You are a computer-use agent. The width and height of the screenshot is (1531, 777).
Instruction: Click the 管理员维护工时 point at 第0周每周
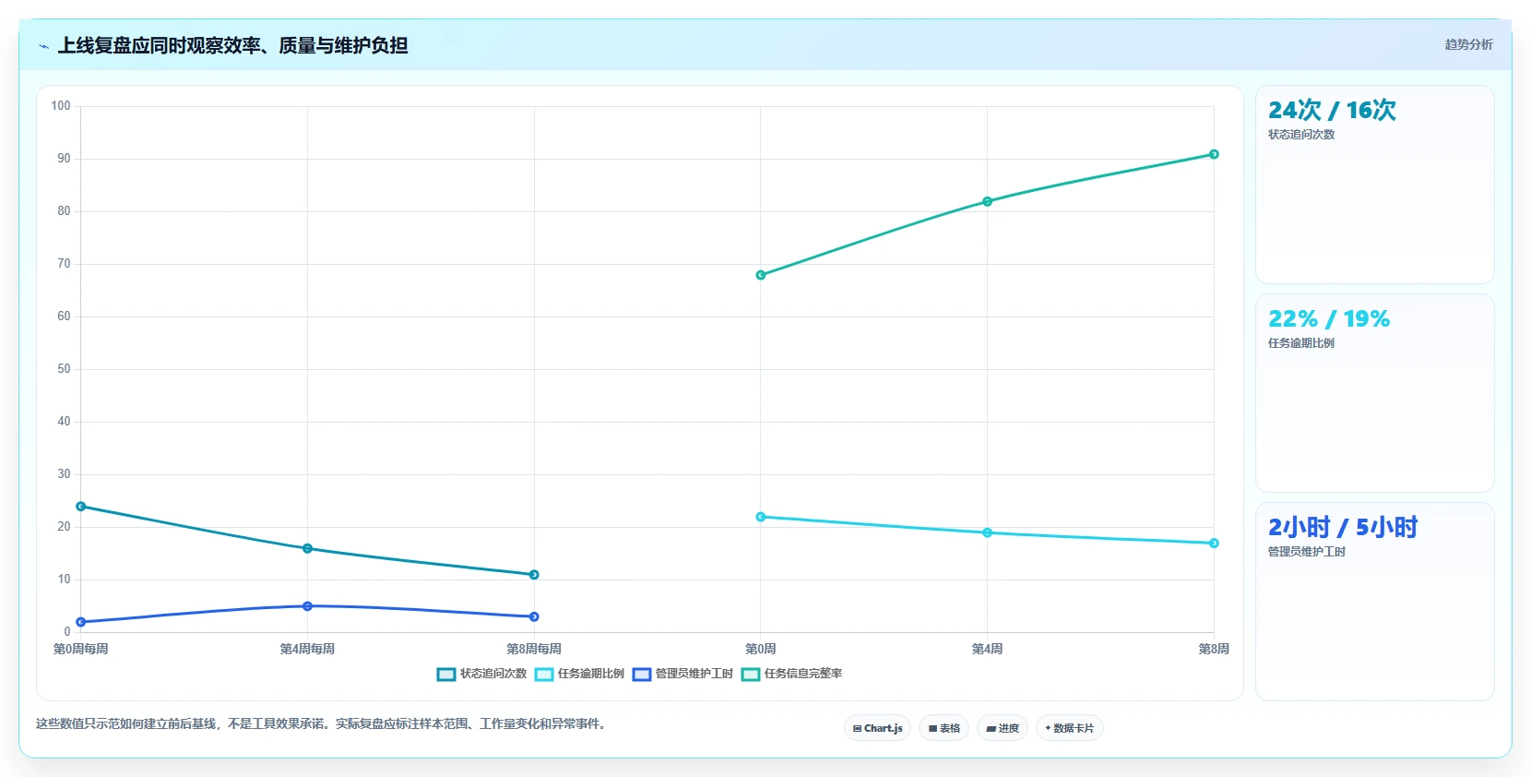[x=81, y=622]
